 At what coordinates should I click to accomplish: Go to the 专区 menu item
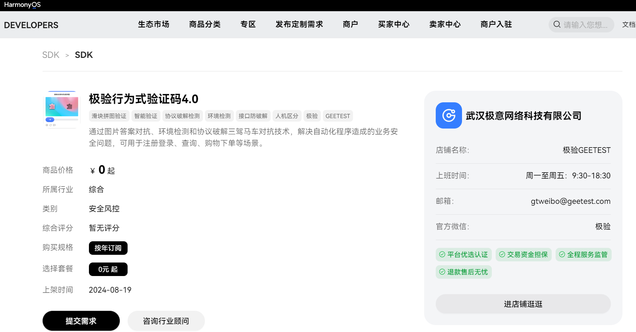point(248,24)
